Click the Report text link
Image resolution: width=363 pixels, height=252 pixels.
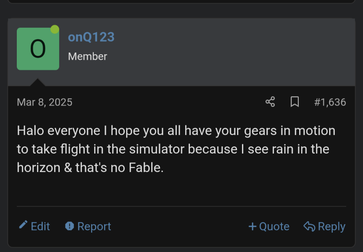pos(94,226)
